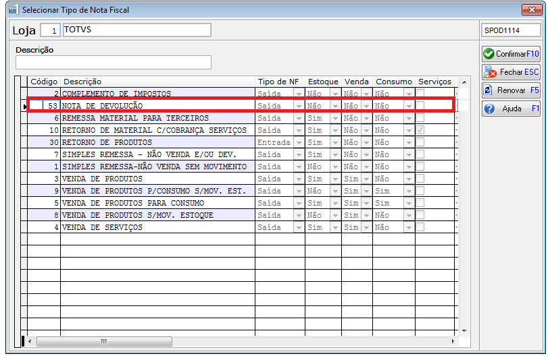Click the vertical scrollbar down arrow
The image size is (548, 356).
[464, 330]
